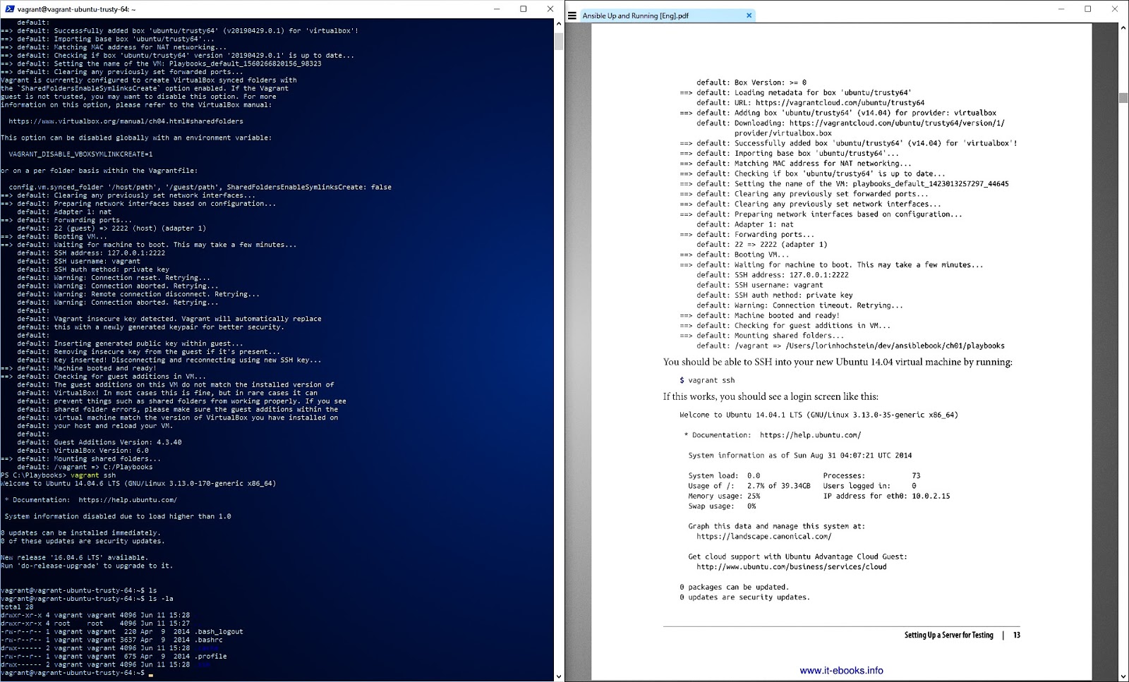Click the PDF viewer scrollbar thumb
Viewport: 1129px width, 682px height.
pyautogui.click(x=1123, y=98)
